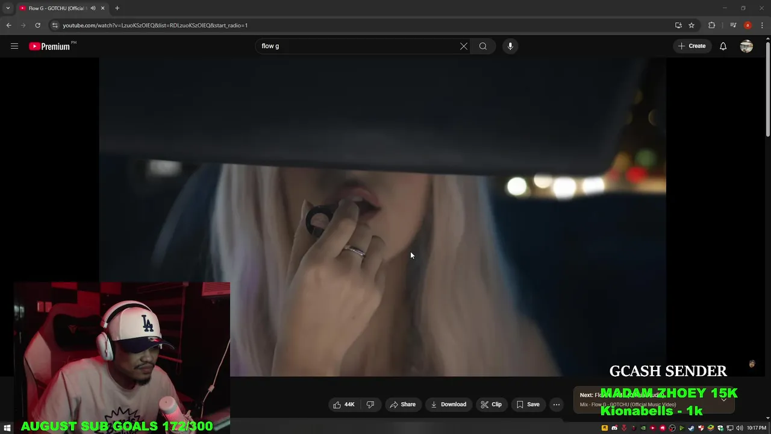Open media control playlist icon in toolbar
Screen dimensions: 771x434
pos(733,25)
